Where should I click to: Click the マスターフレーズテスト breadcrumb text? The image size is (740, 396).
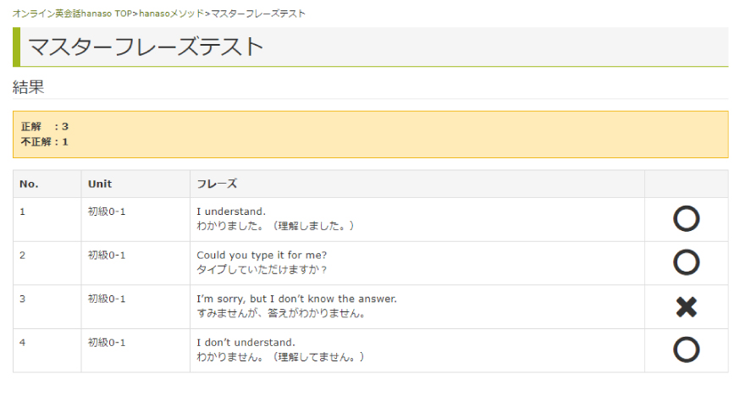258,14
